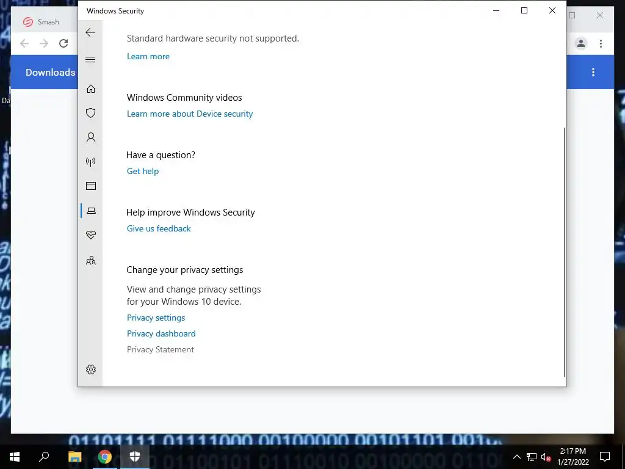The height and width of the screenshot is (469, 625).
Task: Click 'Help improve Windows Security' heading
Action: 190,213
